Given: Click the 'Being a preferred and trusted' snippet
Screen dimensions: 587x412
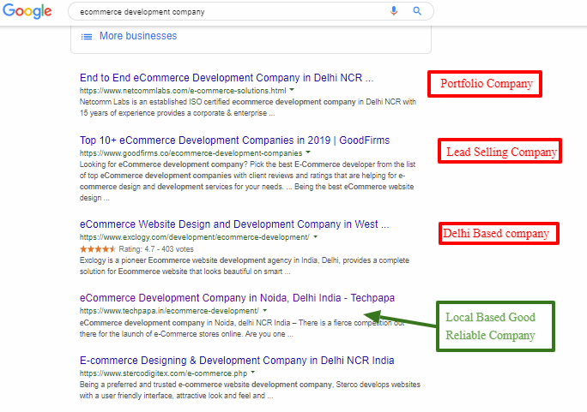Looking at the screenshot, I should 250,390.
